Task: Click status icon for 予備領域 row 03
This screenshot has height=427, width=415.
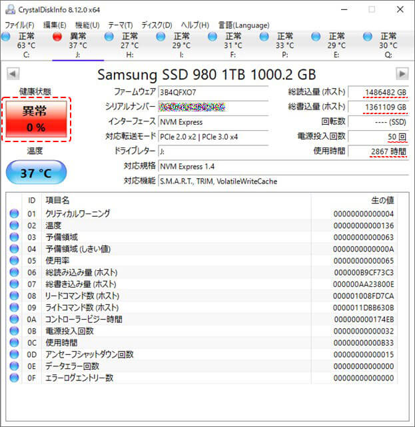Action: pyautogui.click(x=14, y=237)
